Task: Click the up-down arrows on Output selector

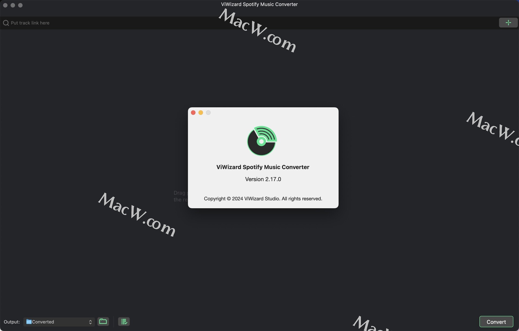Action: coord(90,322)
